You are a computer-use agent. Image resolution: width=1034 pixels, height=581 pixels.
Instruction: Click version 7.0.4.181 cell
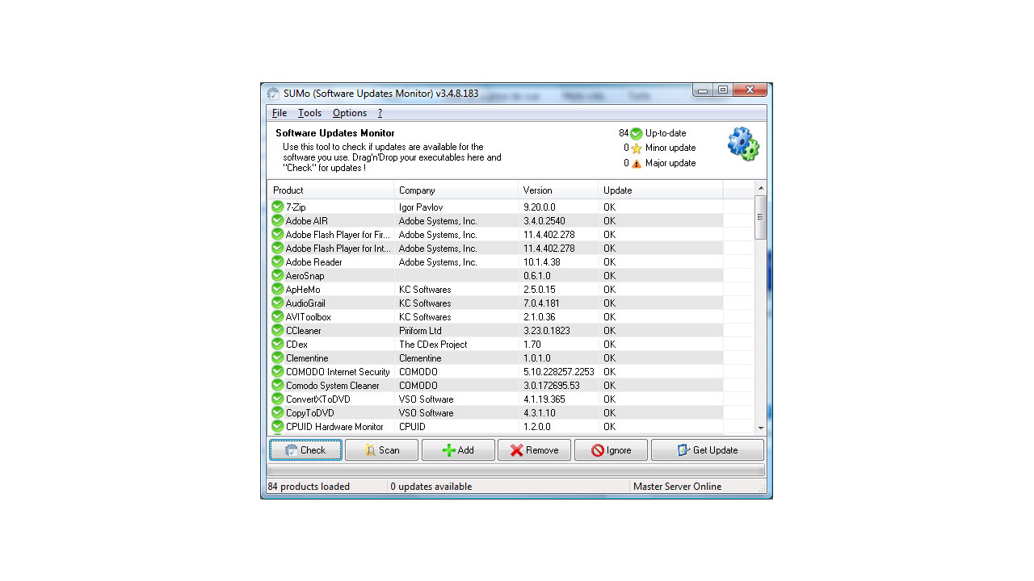point(541,303)
